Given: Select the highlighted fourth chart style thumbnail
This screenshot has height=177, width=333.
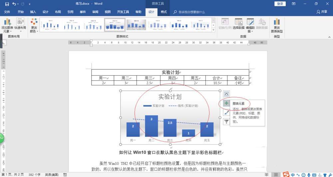Looking at the screenshot, I should (x=115, y=25).
